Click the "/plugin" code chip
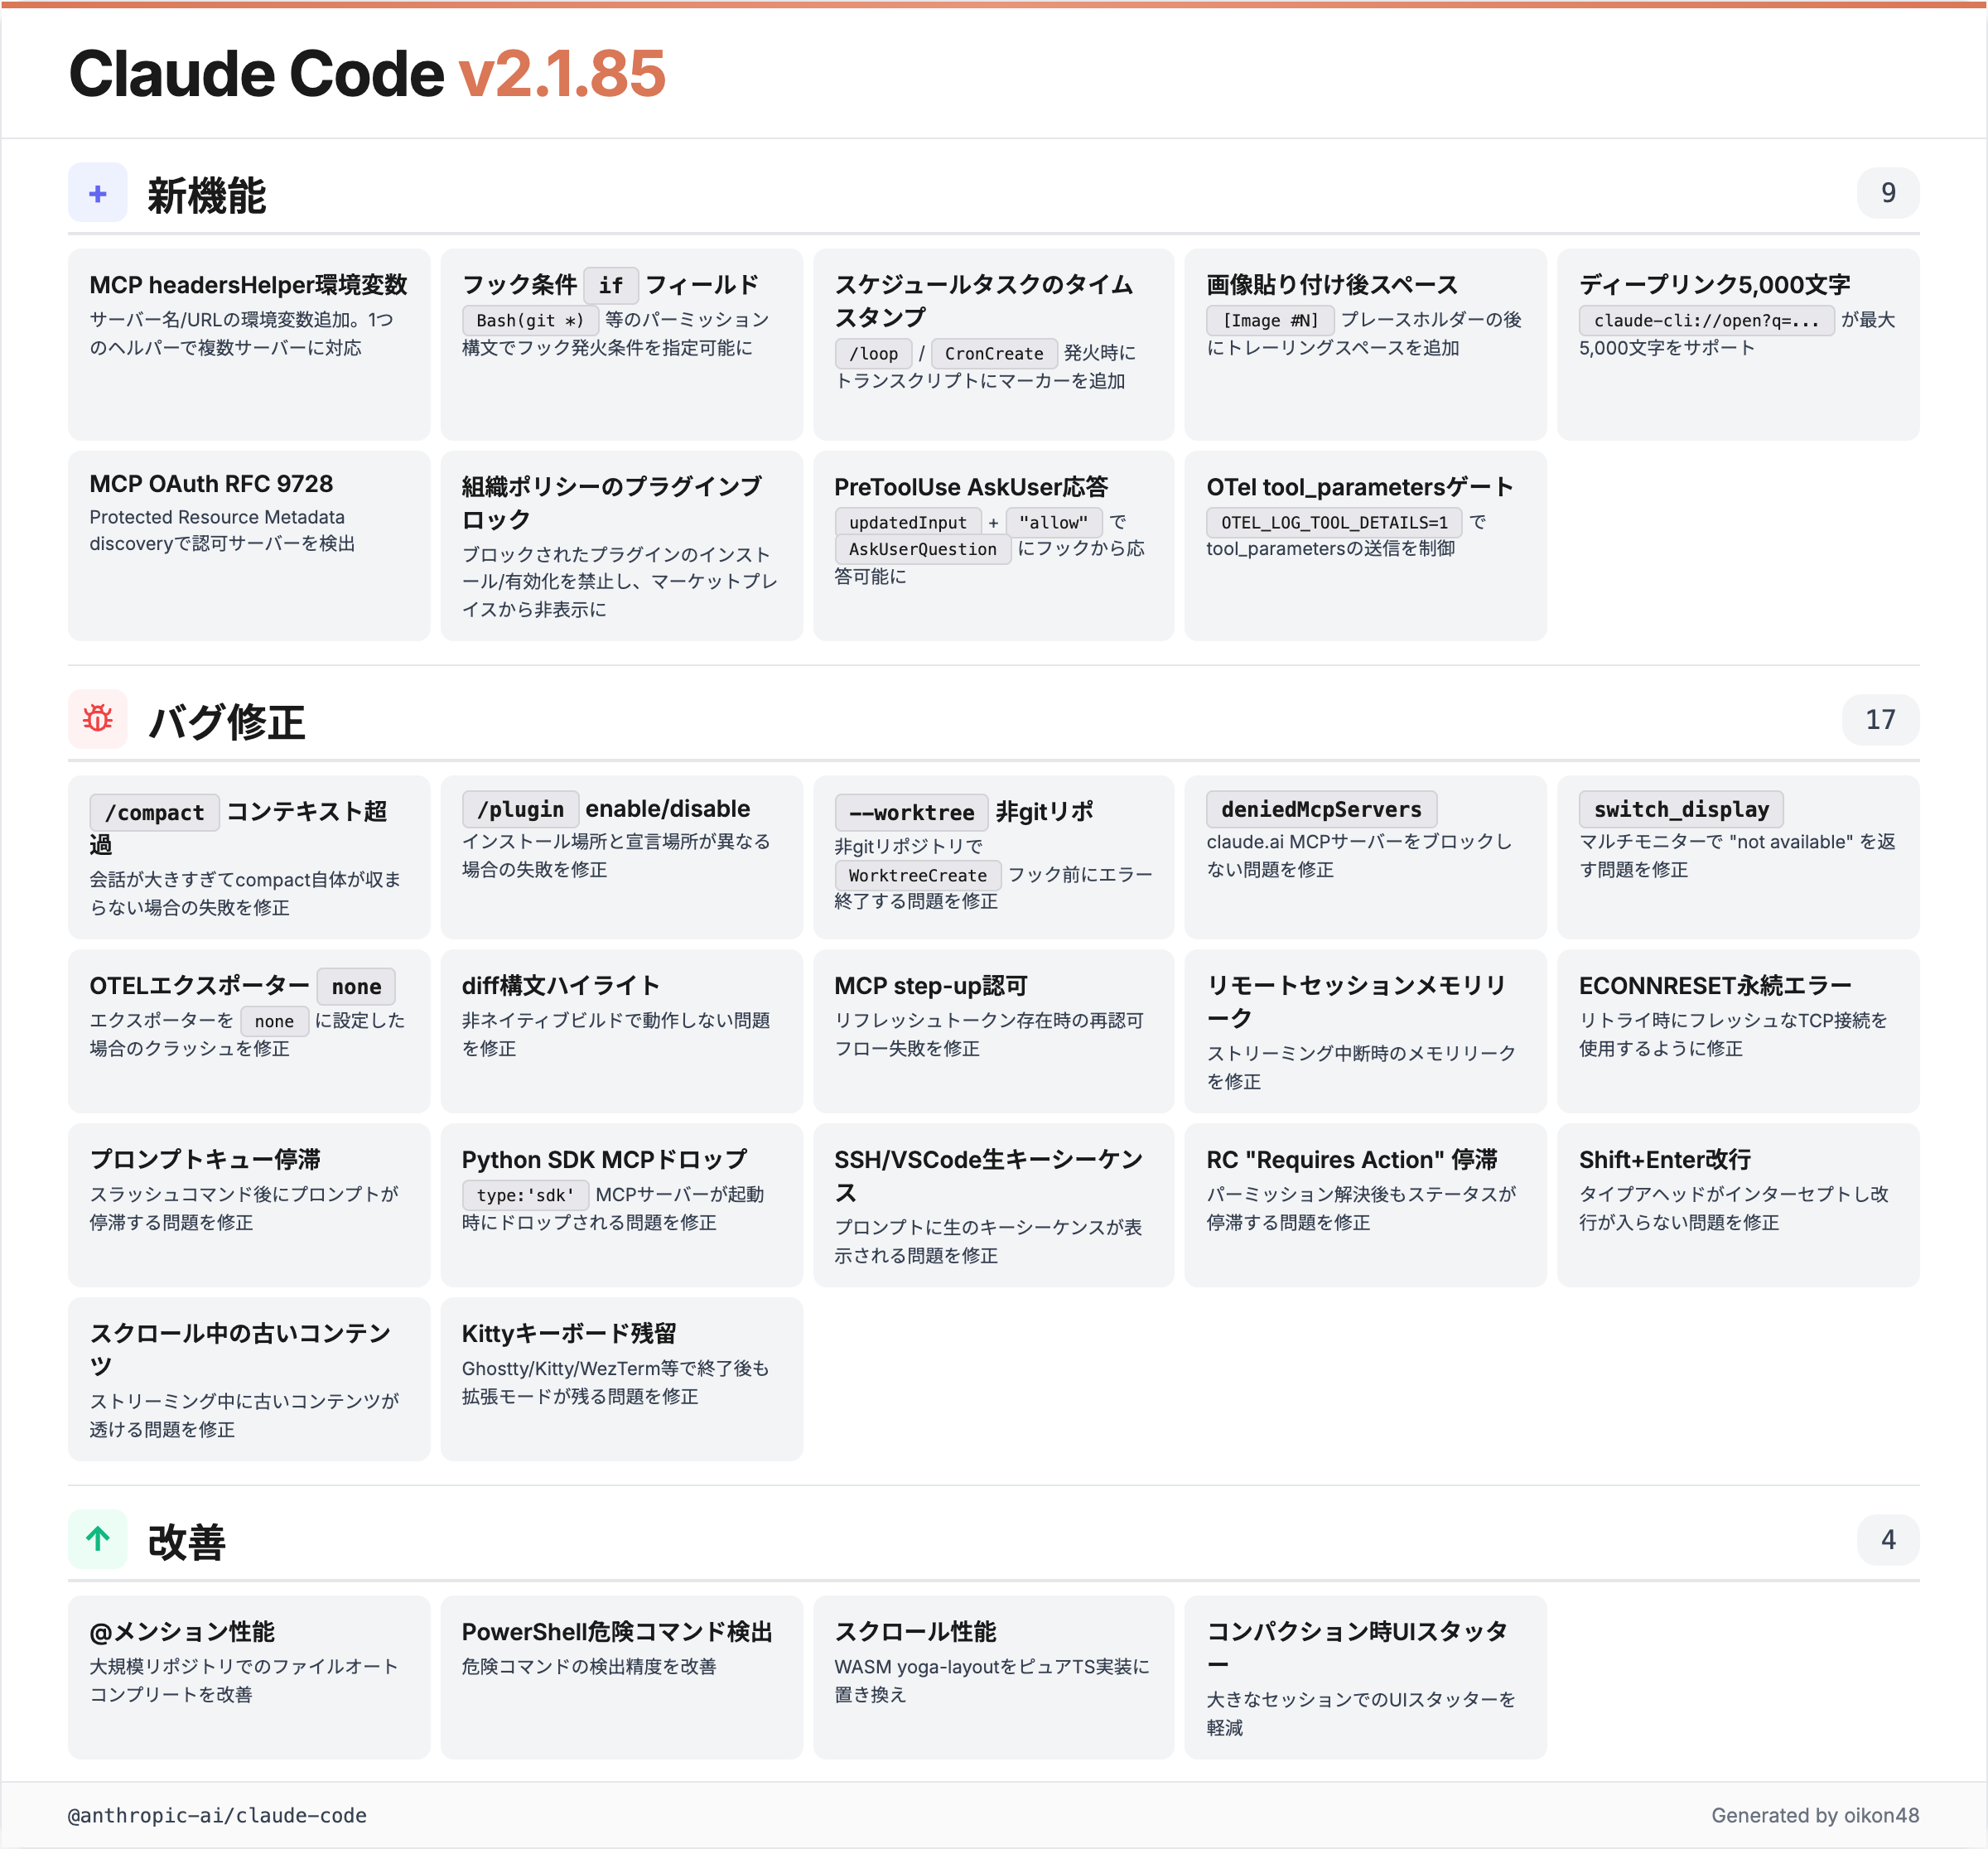The width and height of the screenshot is (1988, 1849). [520, 809]
